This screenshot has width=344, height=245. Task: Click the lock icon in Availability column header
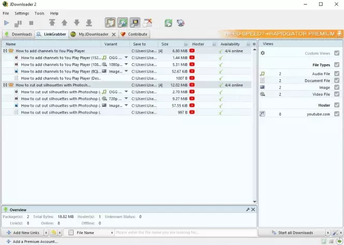click(x=248, y=44)
